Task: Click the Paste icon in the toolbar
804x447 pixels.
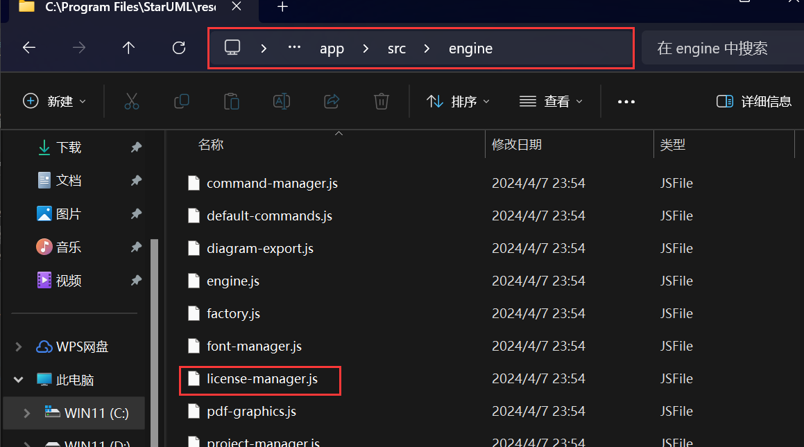Action: tap(232, 101)
